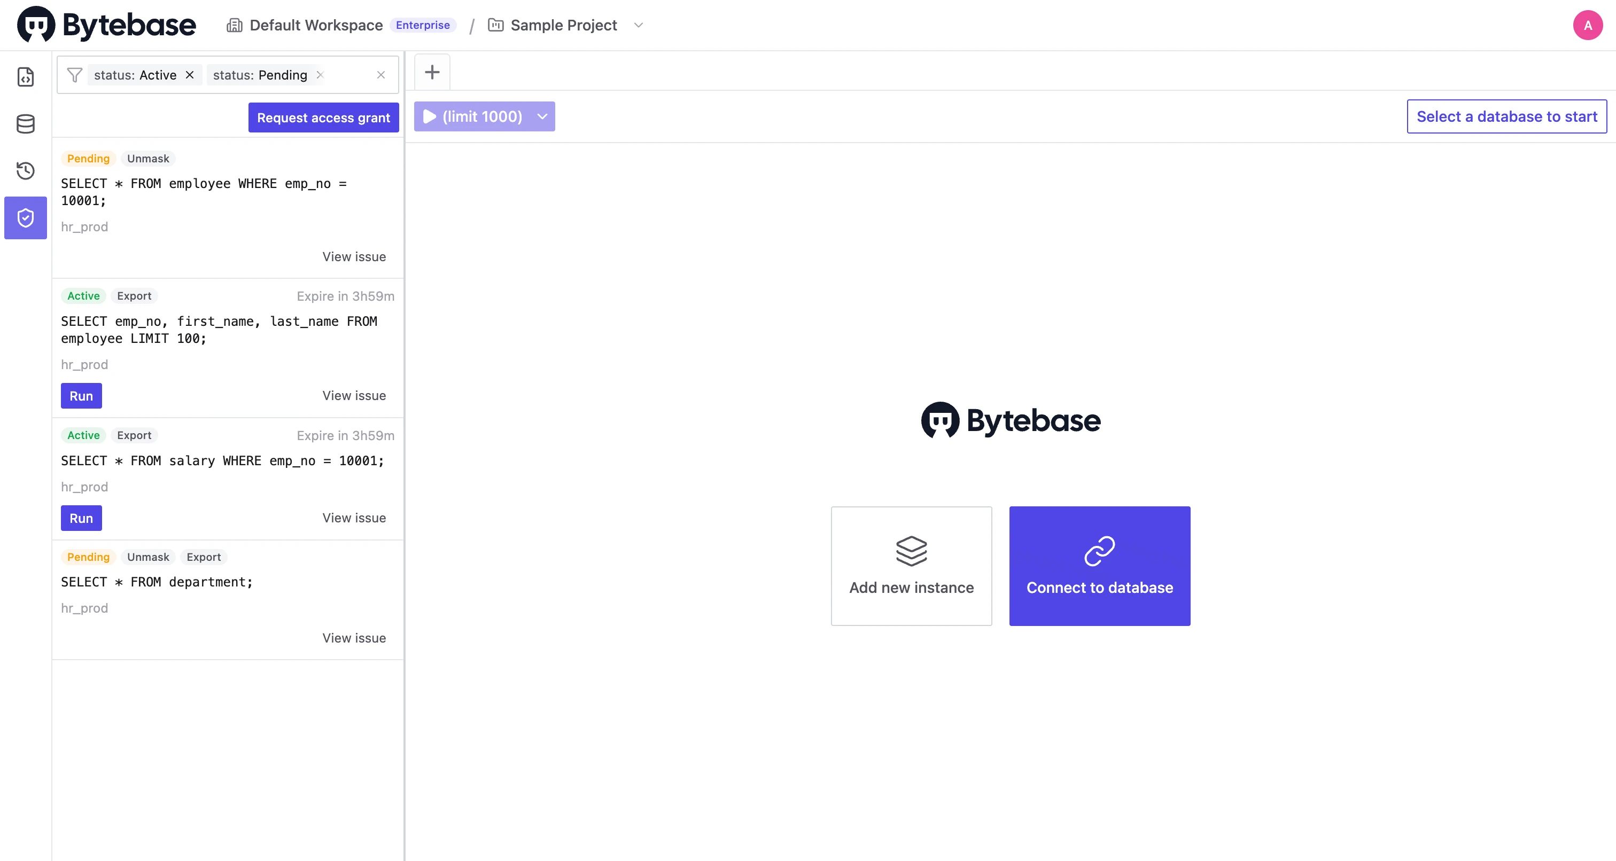Click the Active tag on salary grant
Image resolution: width=1616 pixels, height=861 pixels.
(83, 435)
